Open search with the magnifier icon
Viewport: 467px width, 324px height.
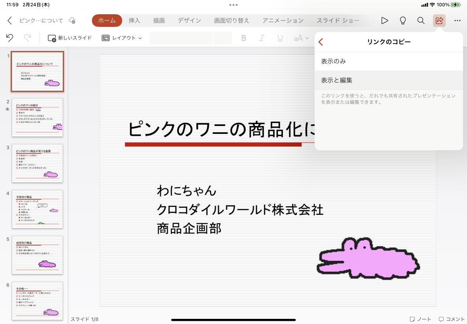click(421, 21)
